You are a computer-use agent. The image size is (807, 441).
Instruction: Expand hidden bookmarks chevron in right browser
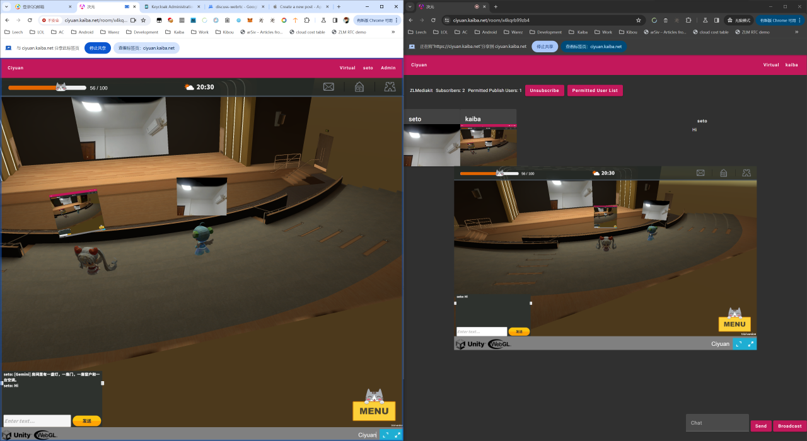click(796, 32)
